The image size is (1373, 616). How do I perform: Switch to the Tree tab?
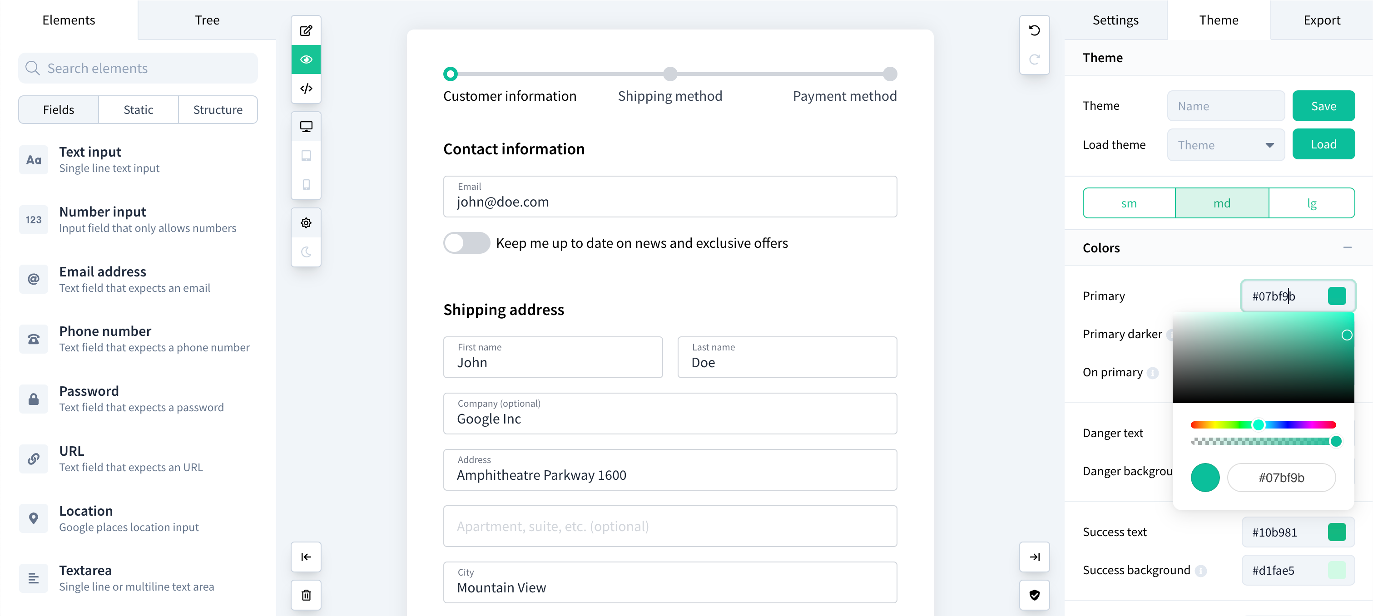pyautogui.click(x=207, y=20)
